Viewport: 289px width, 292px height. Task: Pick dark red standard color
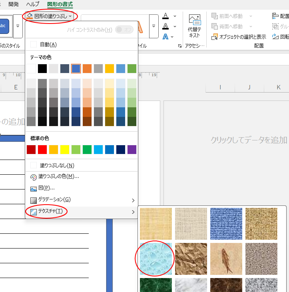31,150
